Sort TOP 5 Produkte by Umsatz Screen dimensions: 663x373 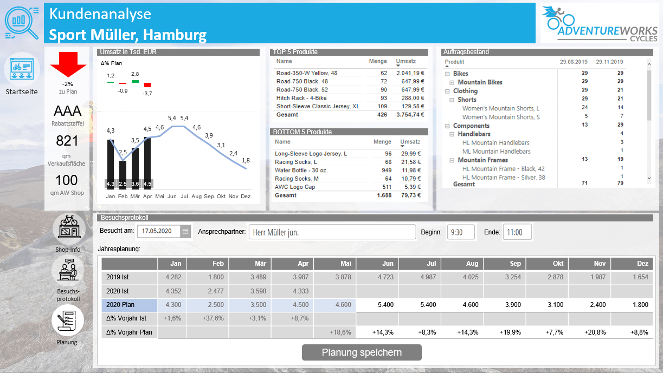(x=405, y=62)
